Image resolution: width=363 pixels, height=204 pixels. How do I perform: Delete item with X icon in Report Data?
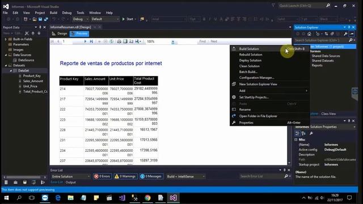pyautogui.click(x=27, y=33)
